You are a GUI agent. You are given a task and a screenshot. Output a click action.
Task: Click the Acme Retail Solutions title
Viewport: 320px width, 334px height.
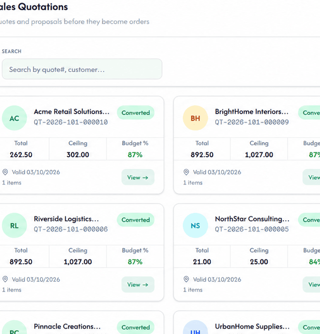click(x=71, y=112)
